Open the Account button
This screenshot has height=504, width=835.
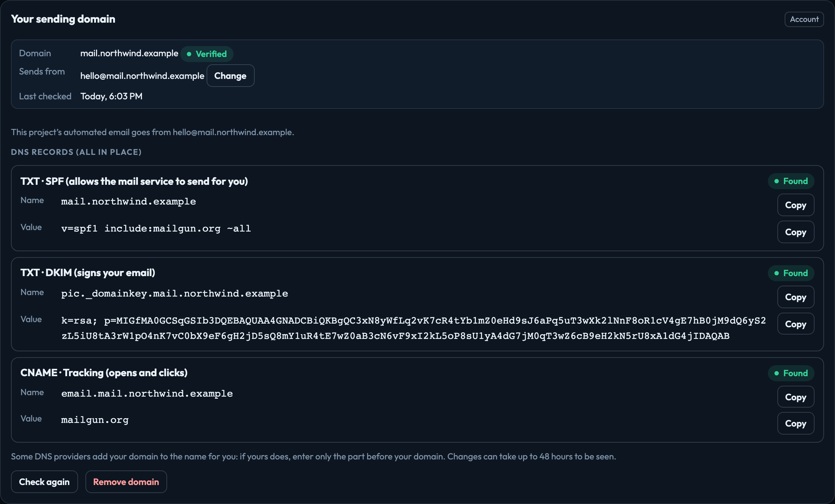tap(804, 19)
